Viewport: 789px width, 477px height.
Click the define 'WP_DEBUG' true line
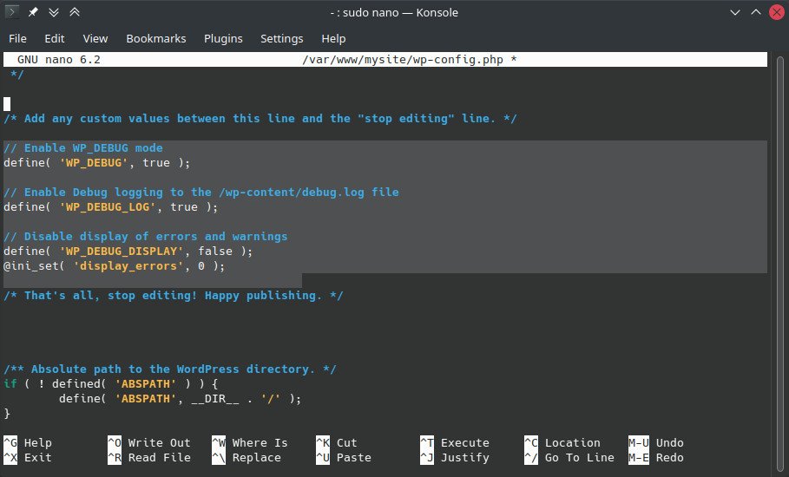(97, 163)
